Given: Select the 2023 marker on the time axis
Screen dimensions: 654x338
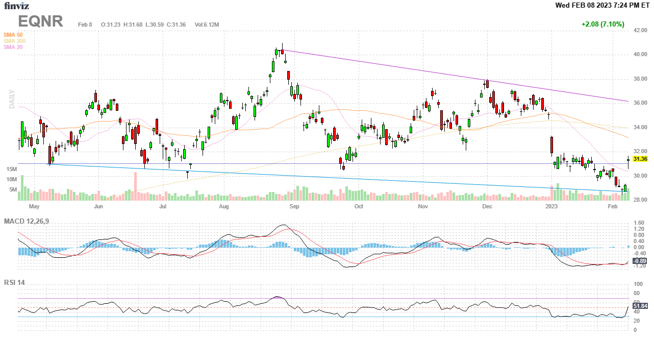Looking at the screenshot, I should coord(551,207).
